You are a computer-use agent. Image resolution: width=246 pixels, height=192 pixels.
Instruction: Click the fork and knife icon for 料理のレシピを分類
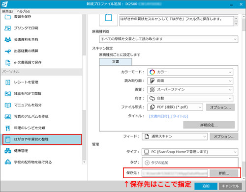click(x=8, y=128)
